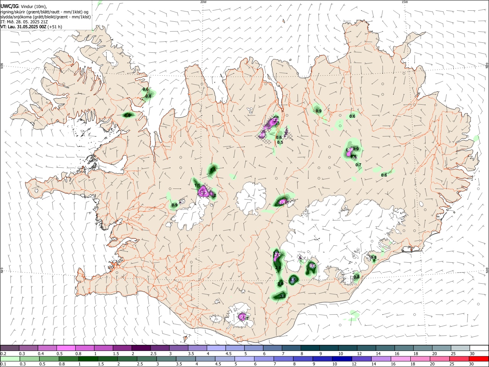Click the '0.7' precipitation value on the map
The width and height of the screenshot is (489, 367).
coord(358,165)
